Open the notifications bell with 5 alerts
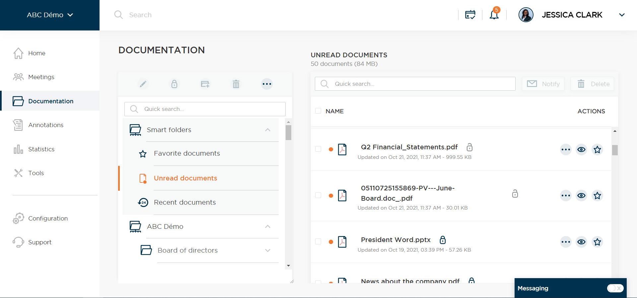 coord(494,15)
